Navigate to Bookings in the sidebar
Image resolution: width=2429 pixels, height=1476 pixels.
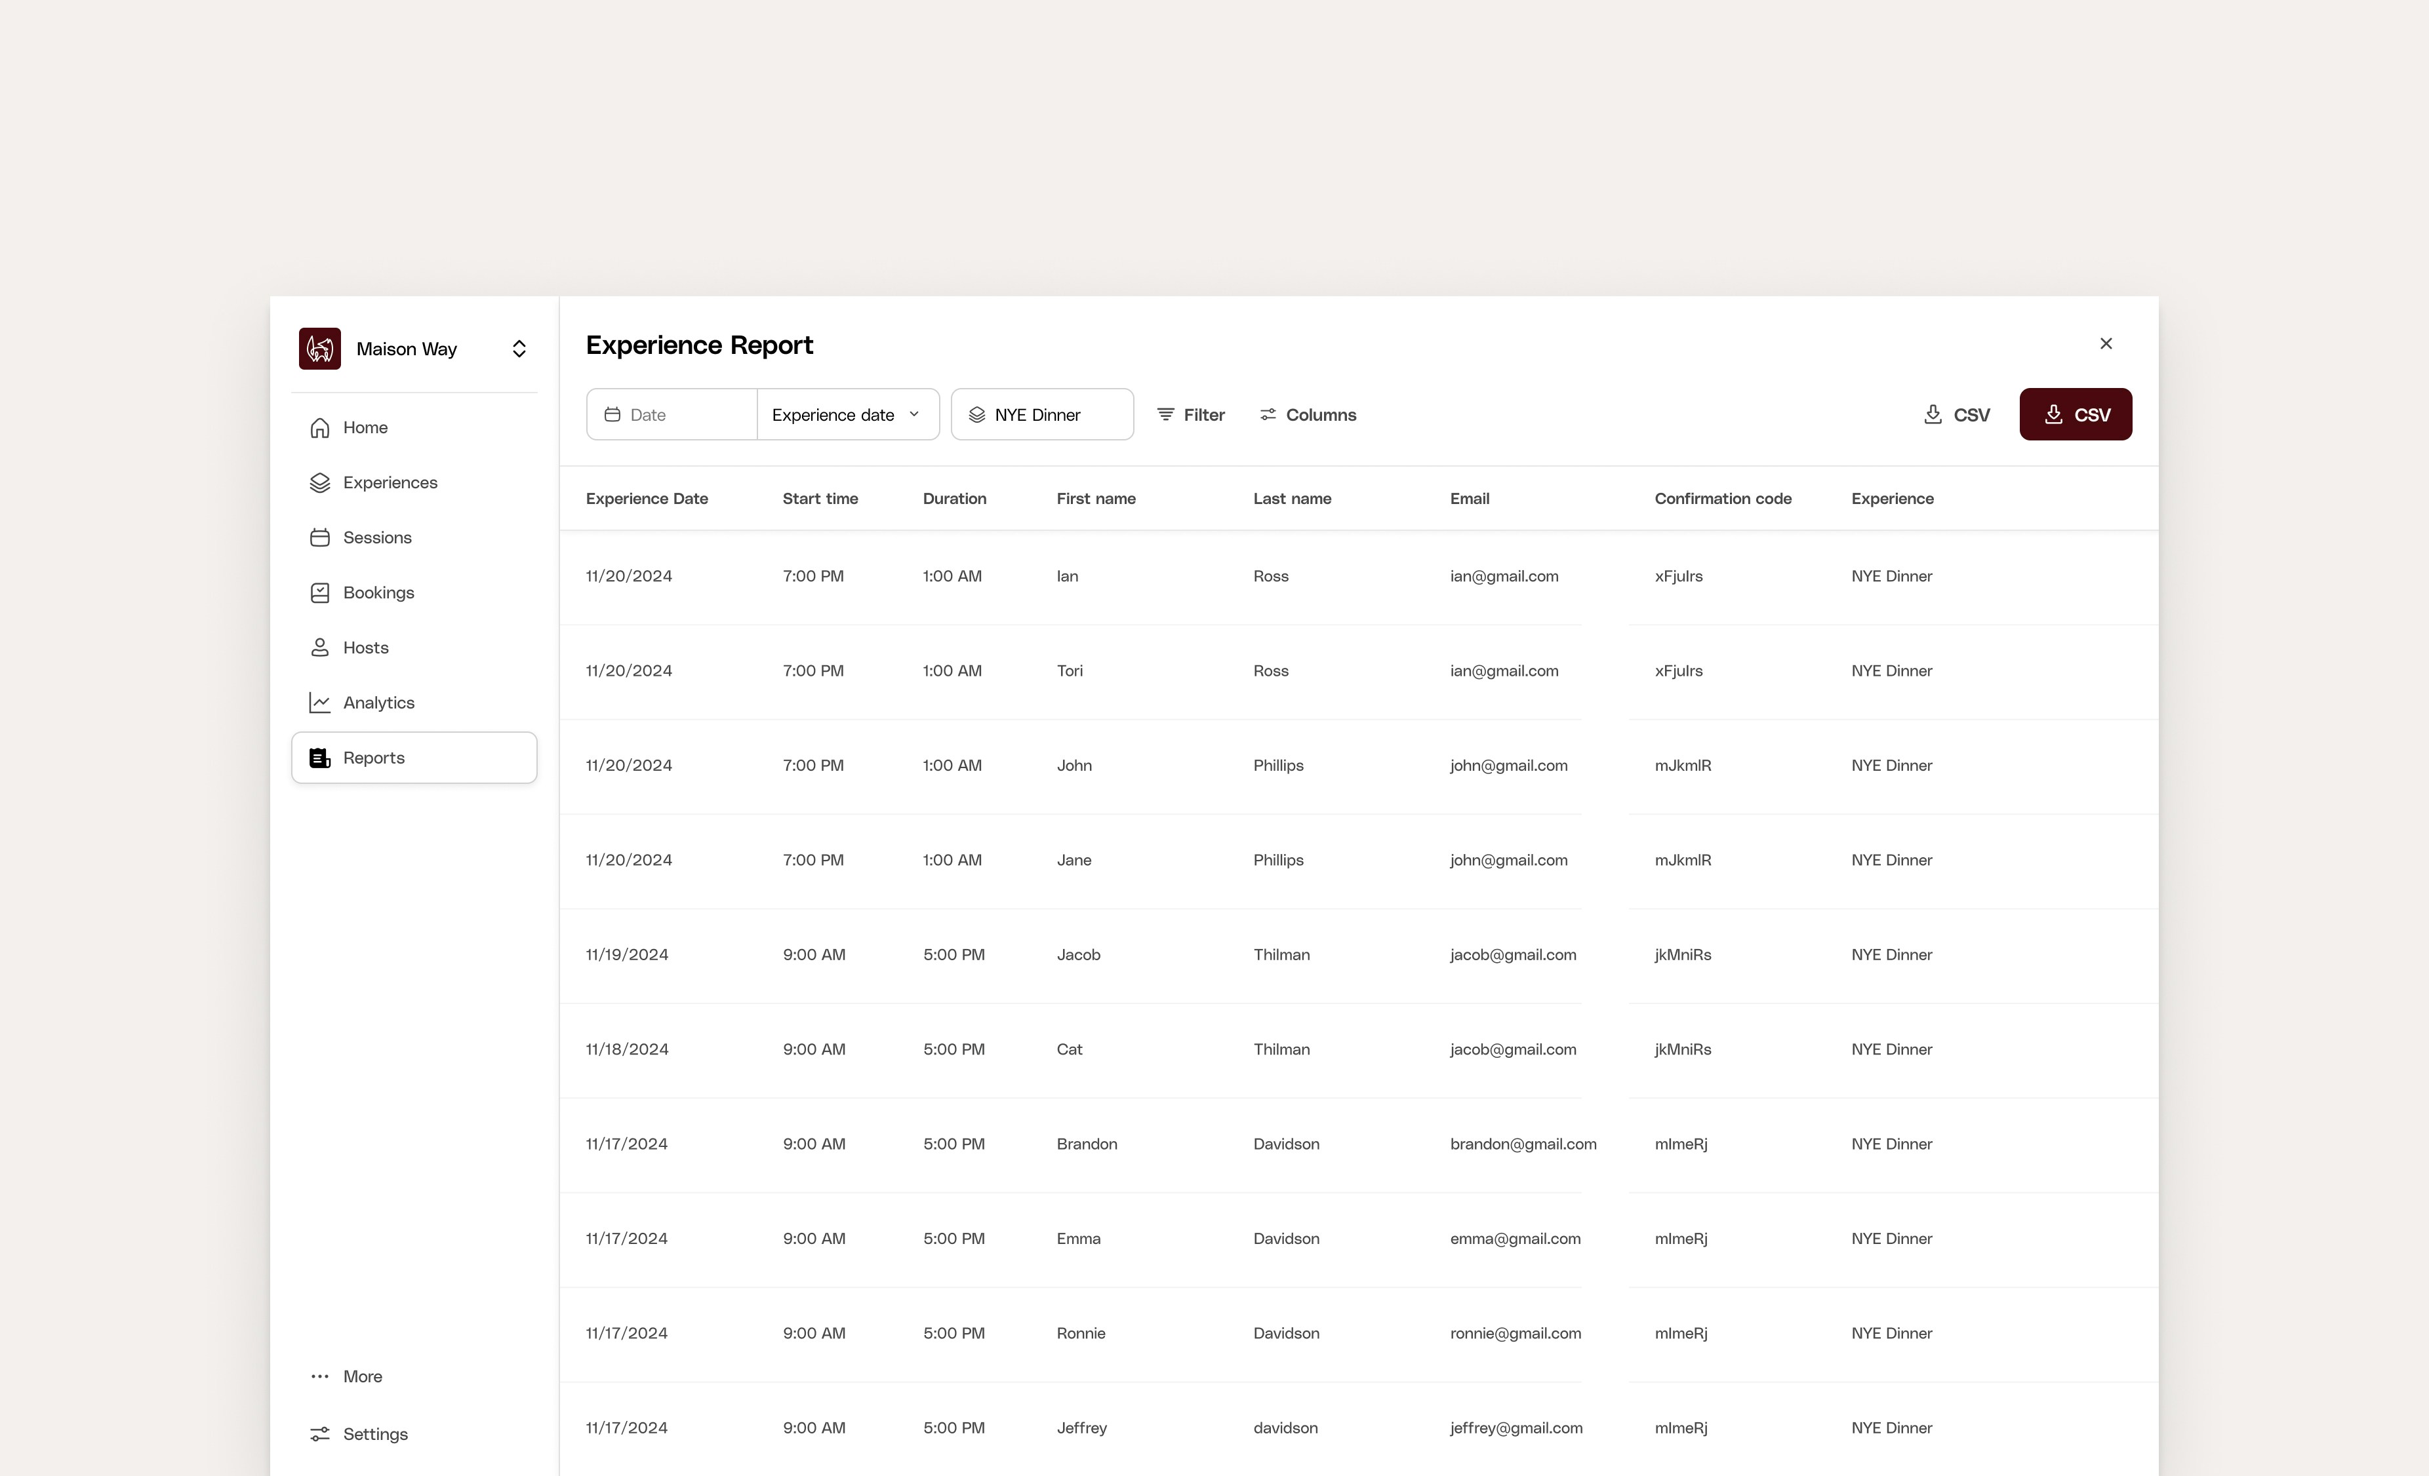click(x=378, y=593)
